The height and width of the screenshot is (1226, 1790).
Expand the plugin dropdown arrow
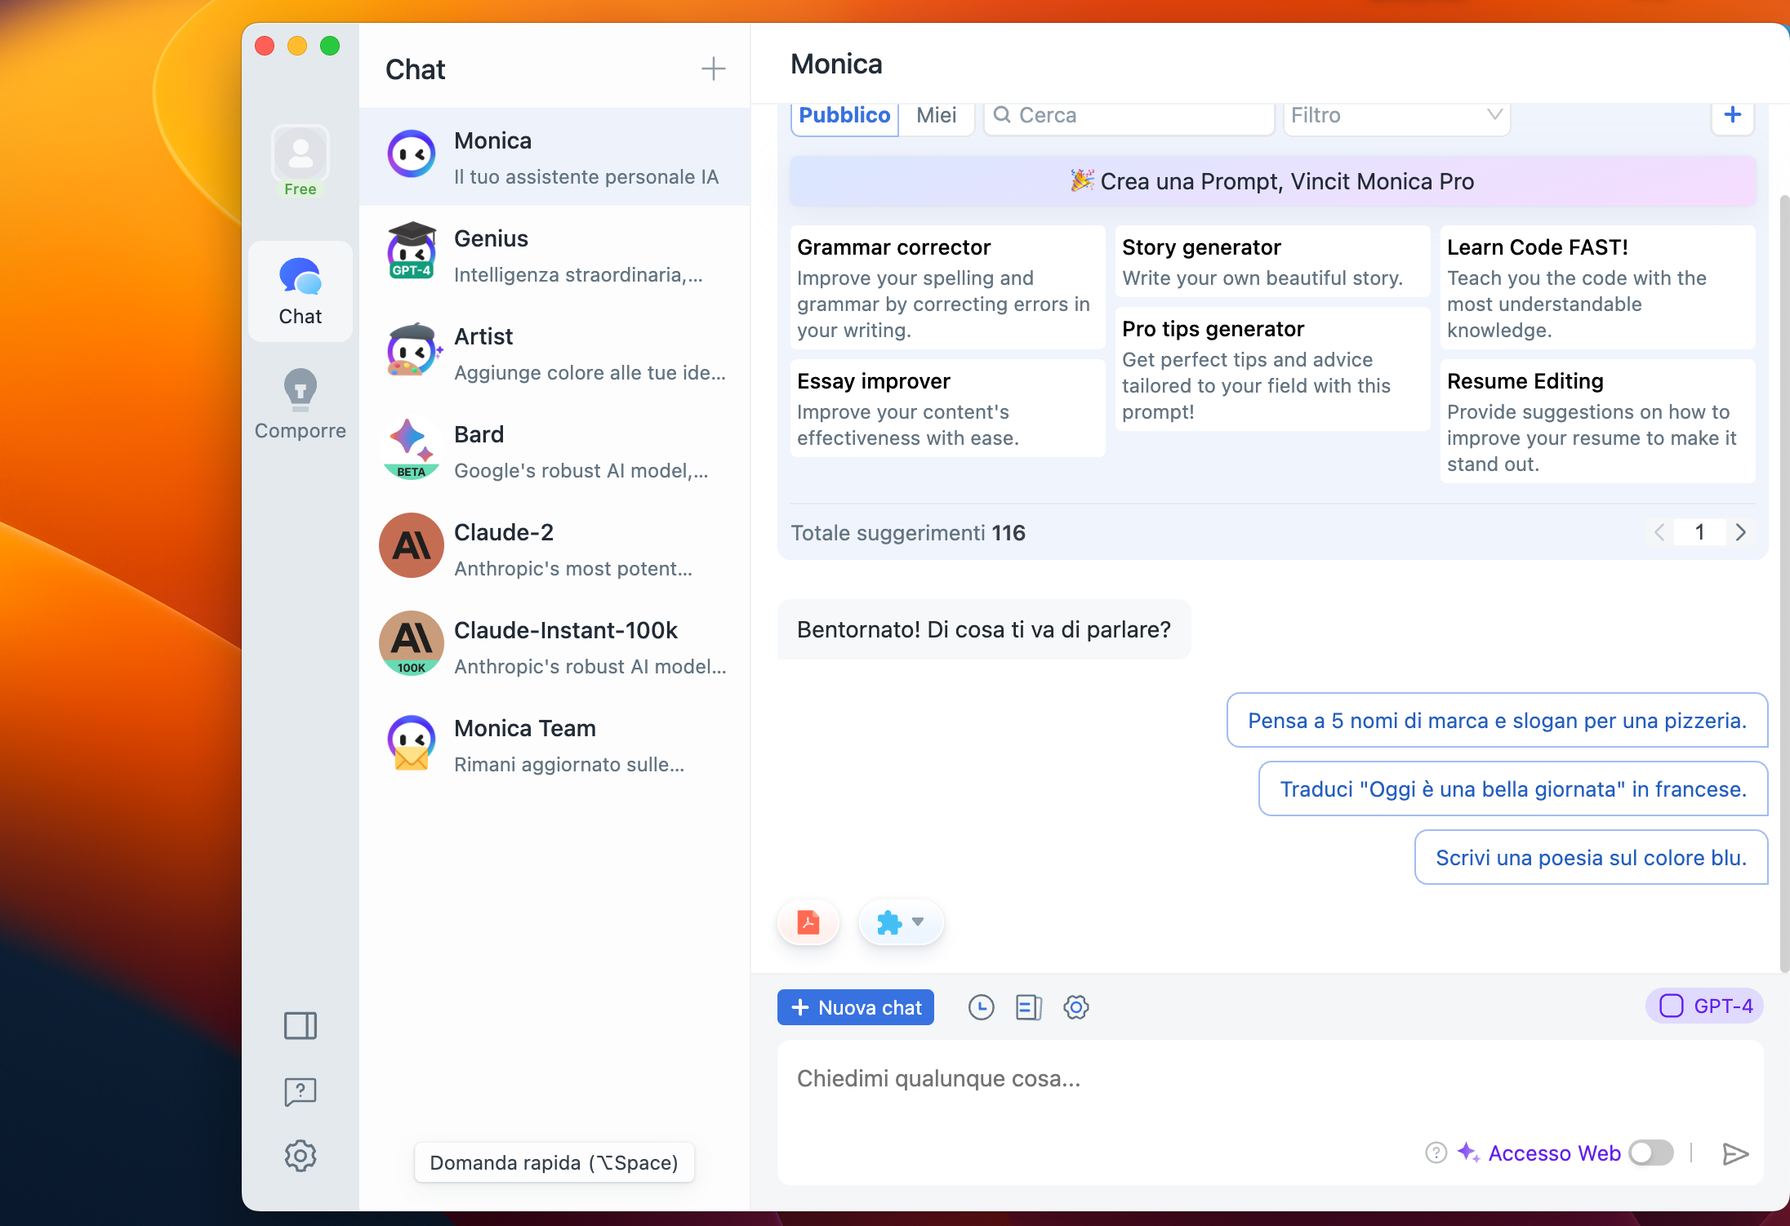(919, 923)
